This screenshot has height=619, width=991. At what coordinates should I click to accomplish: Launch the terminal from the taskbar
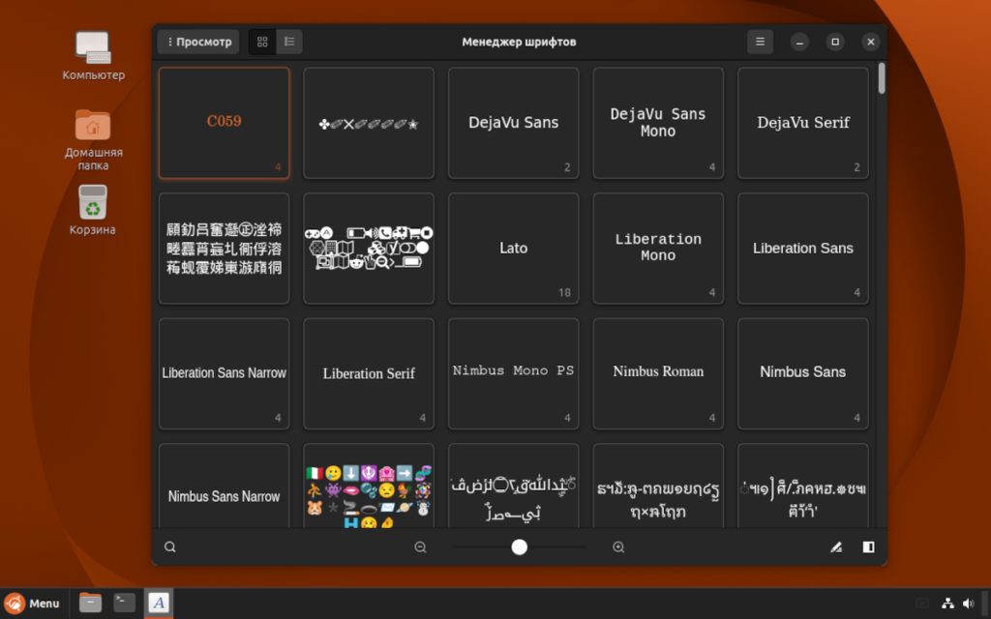124,603
